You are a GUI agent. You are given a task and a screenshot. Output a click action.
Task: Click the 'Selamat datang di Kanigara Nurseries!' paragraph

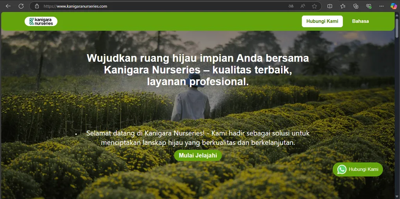[198, 138]
